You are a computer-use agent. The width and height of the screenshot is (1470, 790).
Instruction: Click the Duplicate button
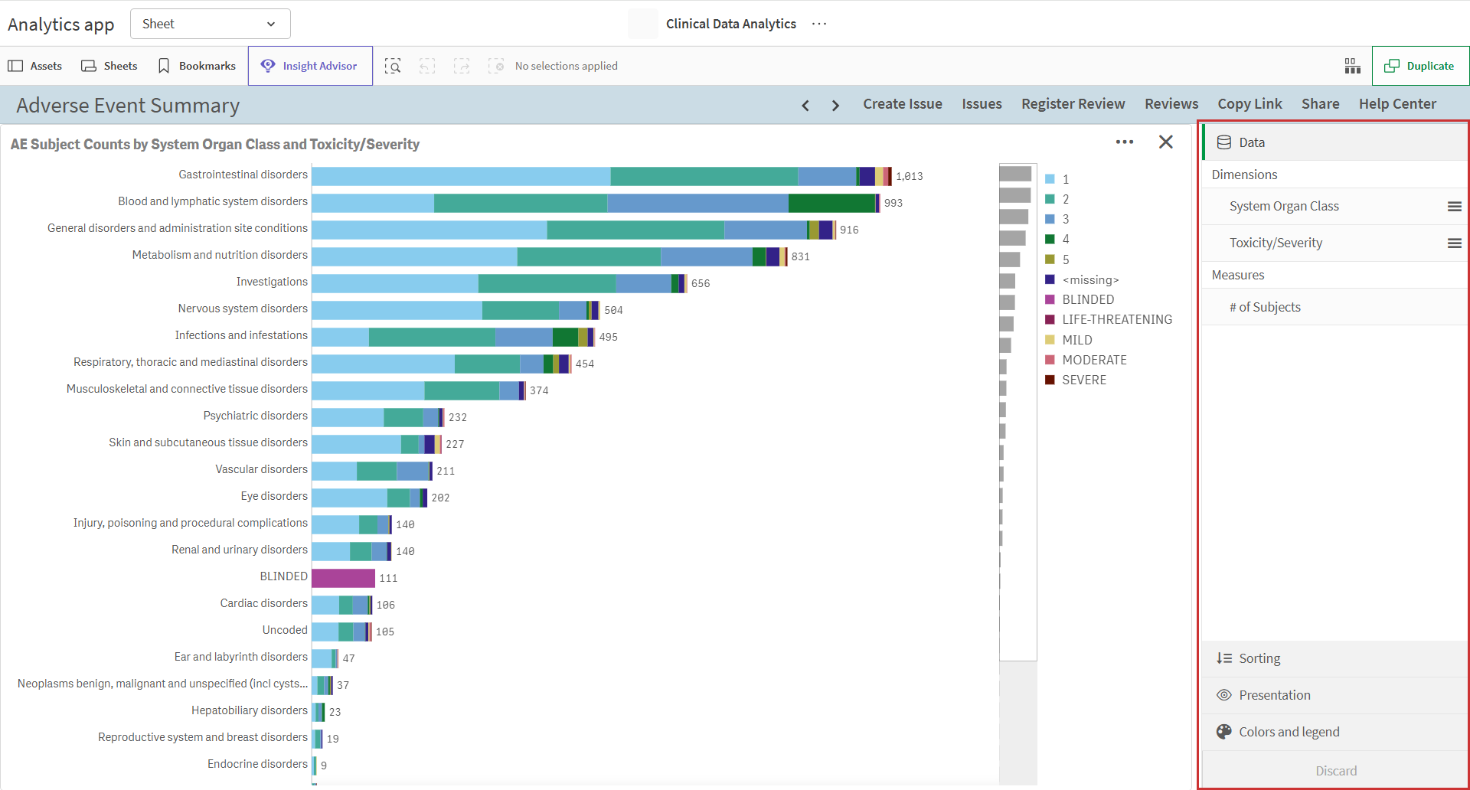(x=1420, y=66)
